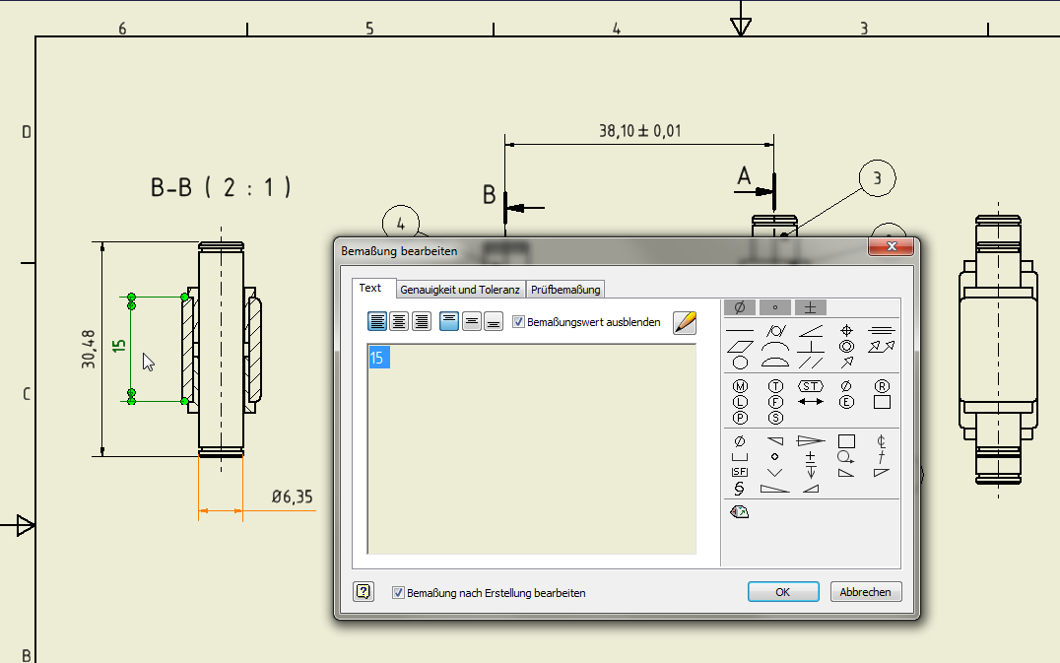Insert the perpendicularity symbol
The image size is (1060, 663).
(x=811, y=347)
